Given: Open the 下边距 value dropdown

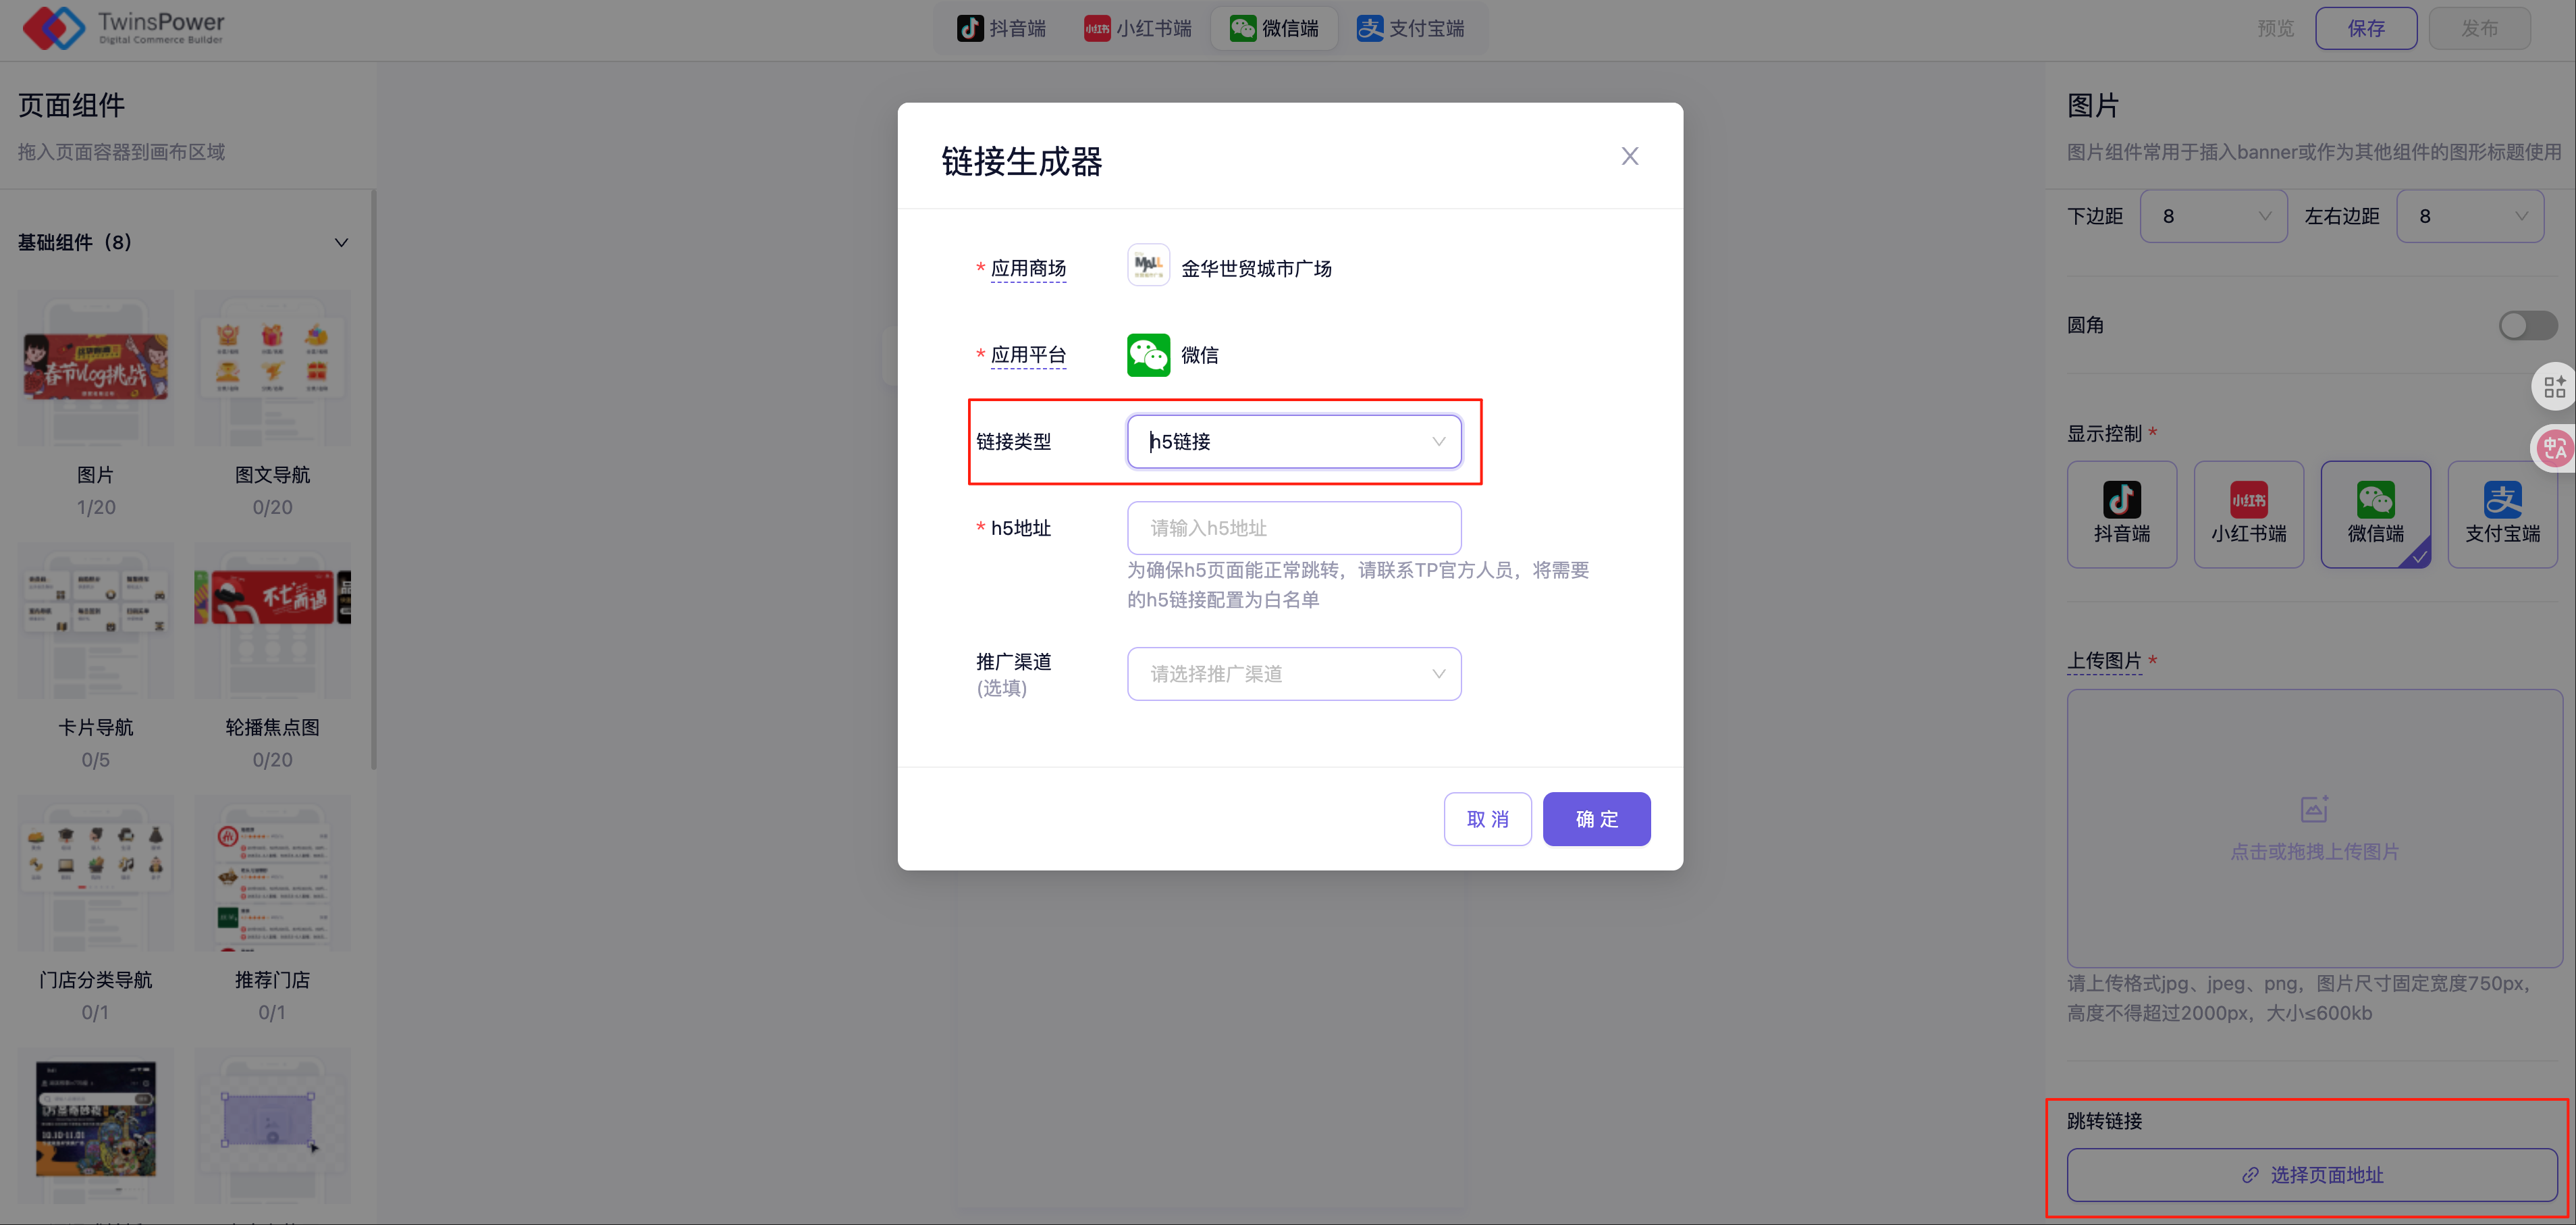Looking at the screenshot, I should [x=2213, y=216].
